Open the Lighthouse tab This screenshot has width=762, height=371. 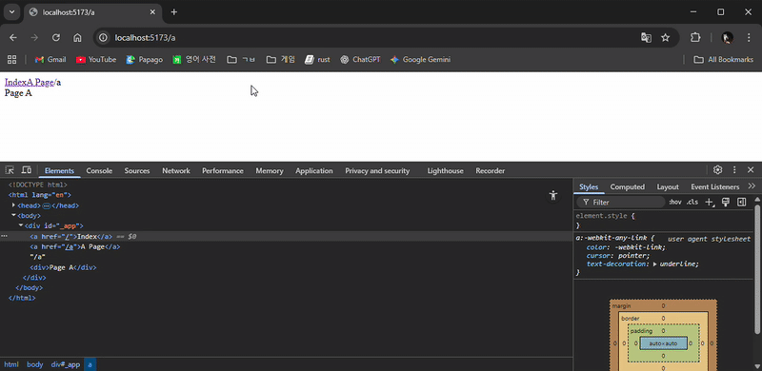[445, 171]
